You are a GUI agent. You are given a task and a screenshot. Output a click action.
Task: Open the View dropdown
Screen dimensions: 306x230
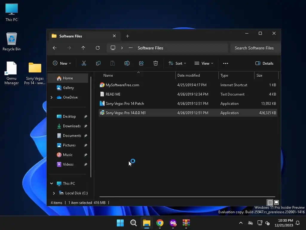coord(204,63)
